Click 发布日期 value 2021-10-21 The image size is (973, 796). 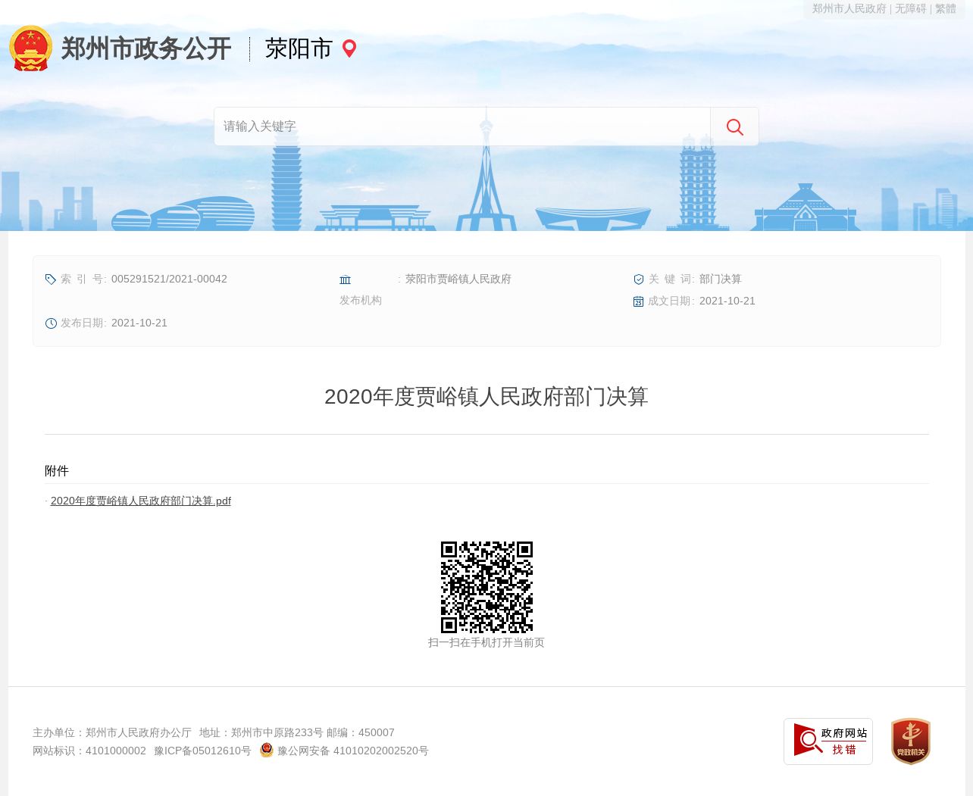pos(139,323)
